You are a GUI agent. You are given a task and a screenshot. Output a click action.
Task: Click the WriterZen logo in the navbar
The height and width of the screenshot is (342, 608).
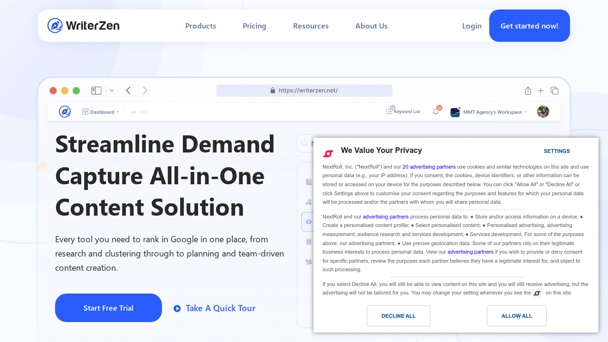pyautogui.click(x=84, y=26)
